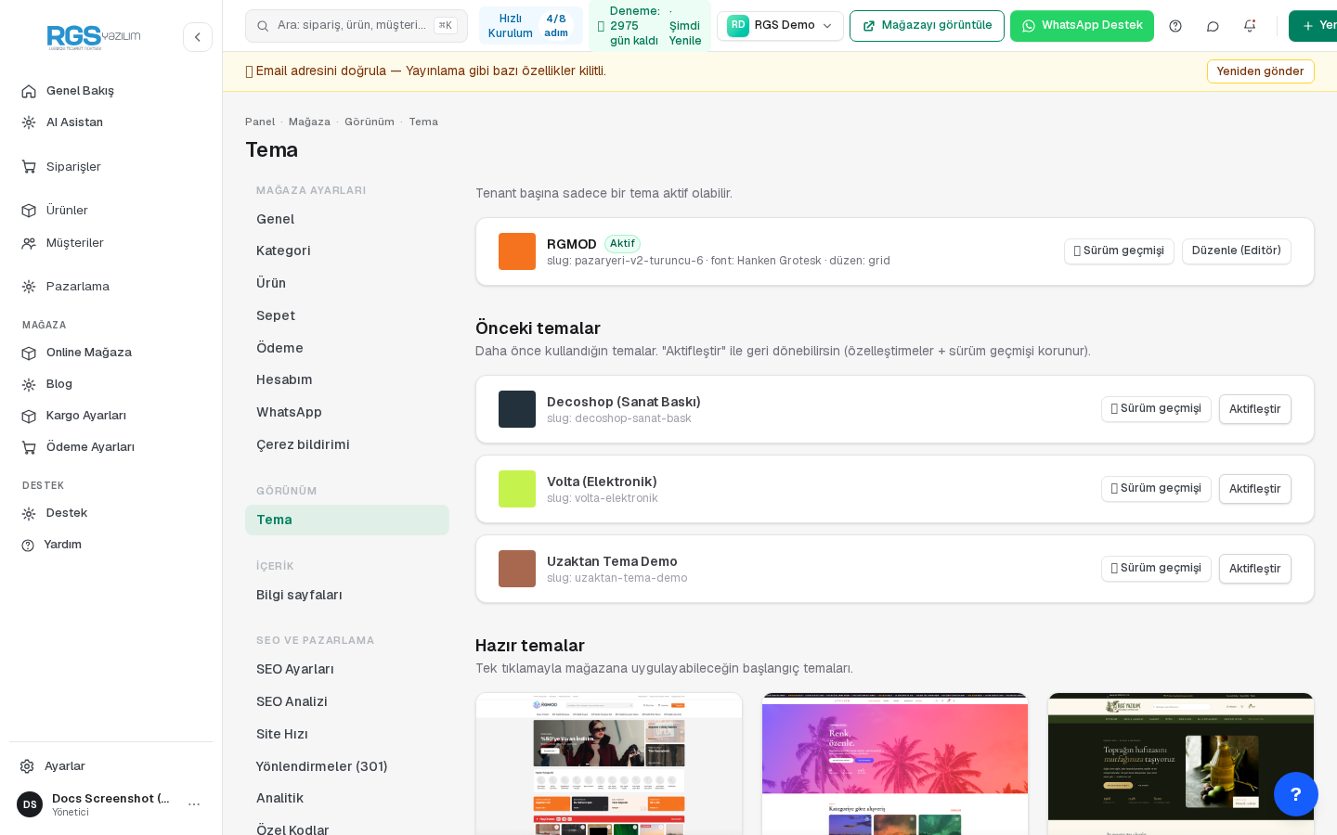The width and height of the screenshot is (1337, 835).
Task: Focus the order and customer search field
Action: [x=357, y=26]
